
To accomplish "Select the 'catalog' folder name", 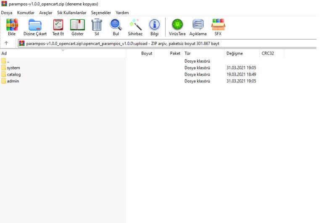I will 14,74.
